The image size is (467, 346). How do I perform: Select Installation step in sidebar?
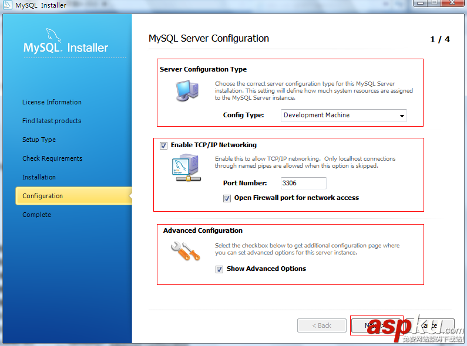[x=39, y=177]
